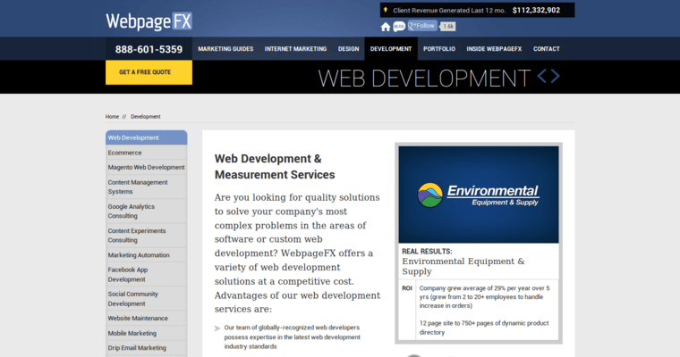Select Marketing Automation in the sidebar
Image resolution: width=680 pixels, height=357 pixels.
point(139,255)
